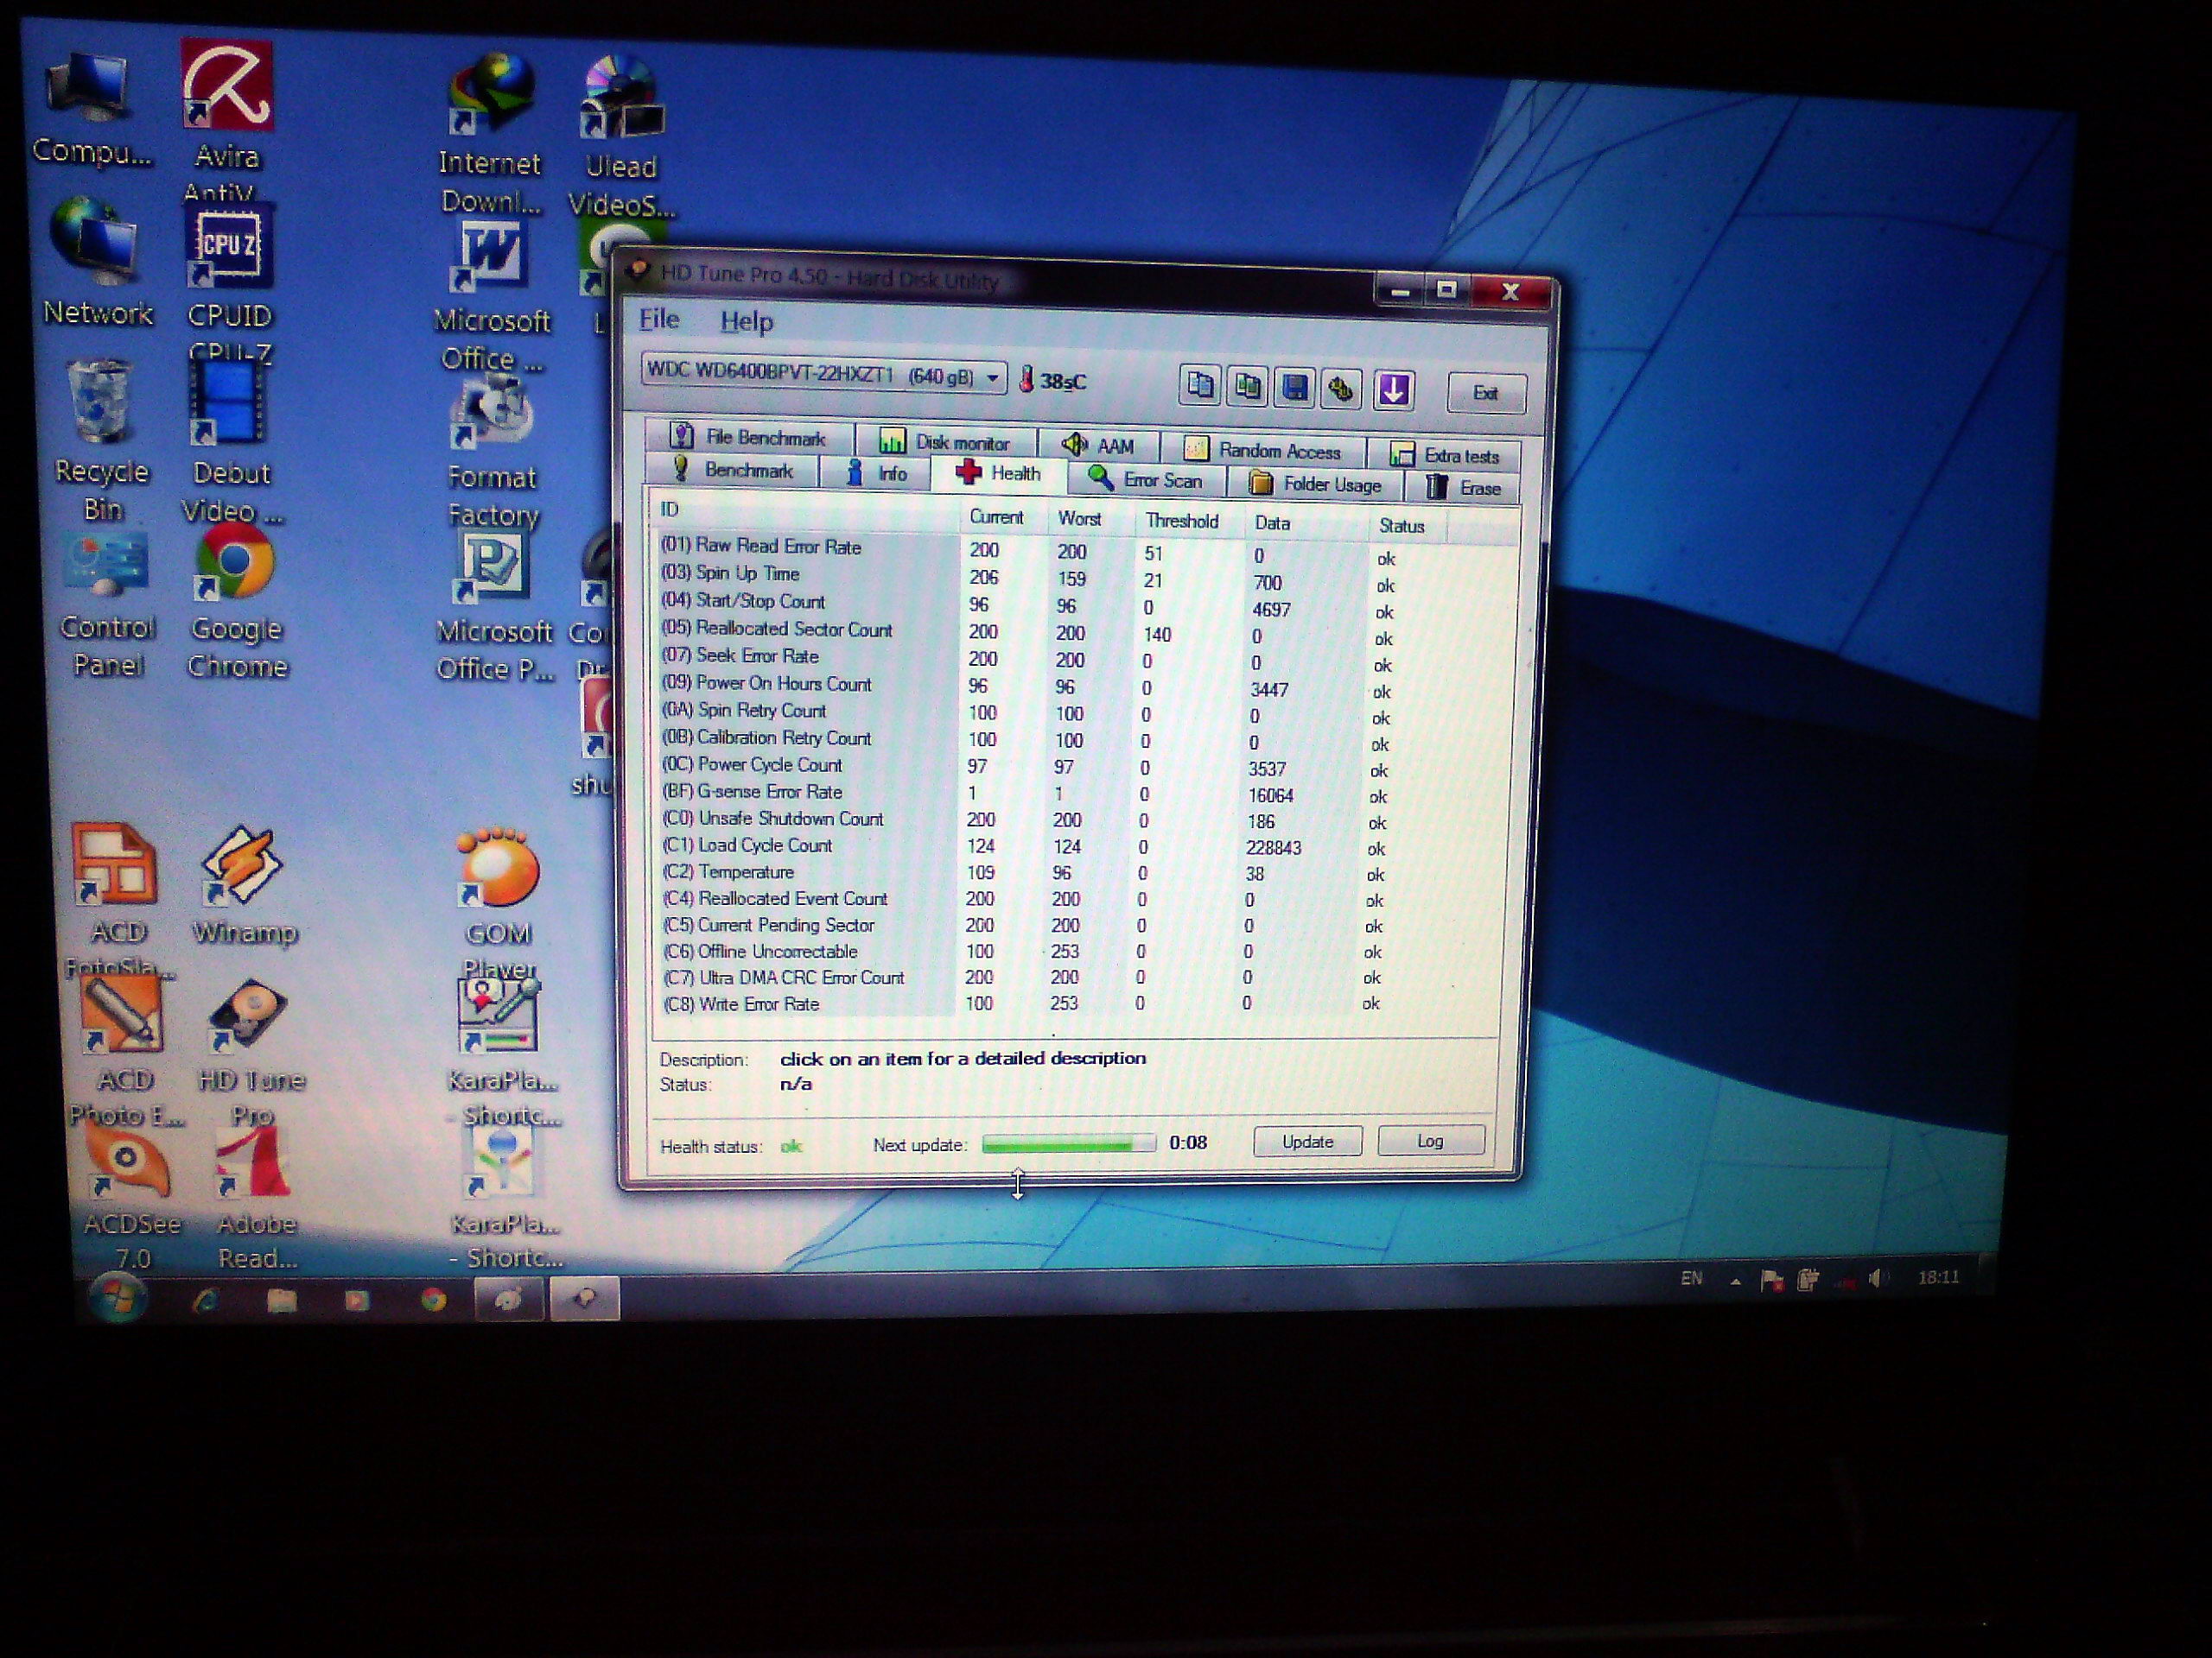
Task: Click the floppy disk save icon
Action: (x=1294, y=388)
